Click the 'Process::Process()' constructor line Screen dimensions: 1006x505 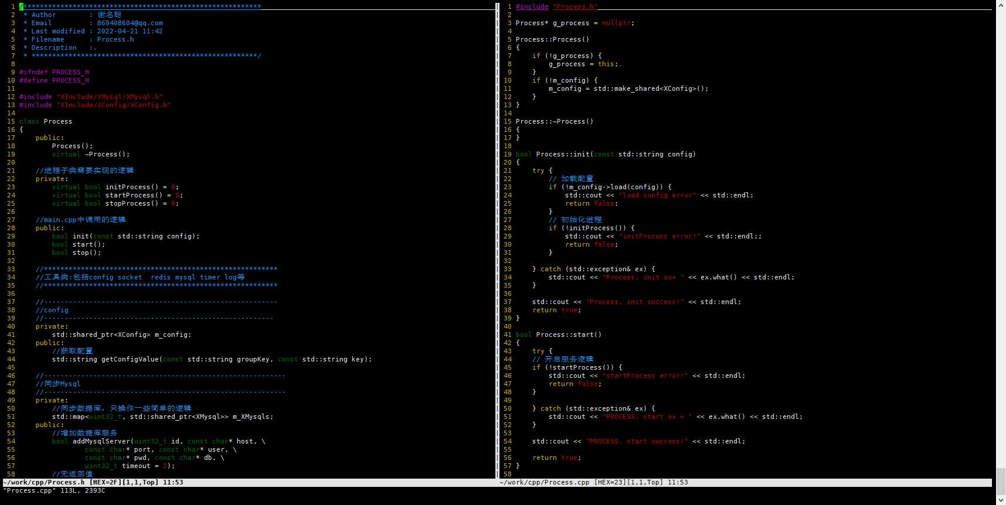pos(552,40)
